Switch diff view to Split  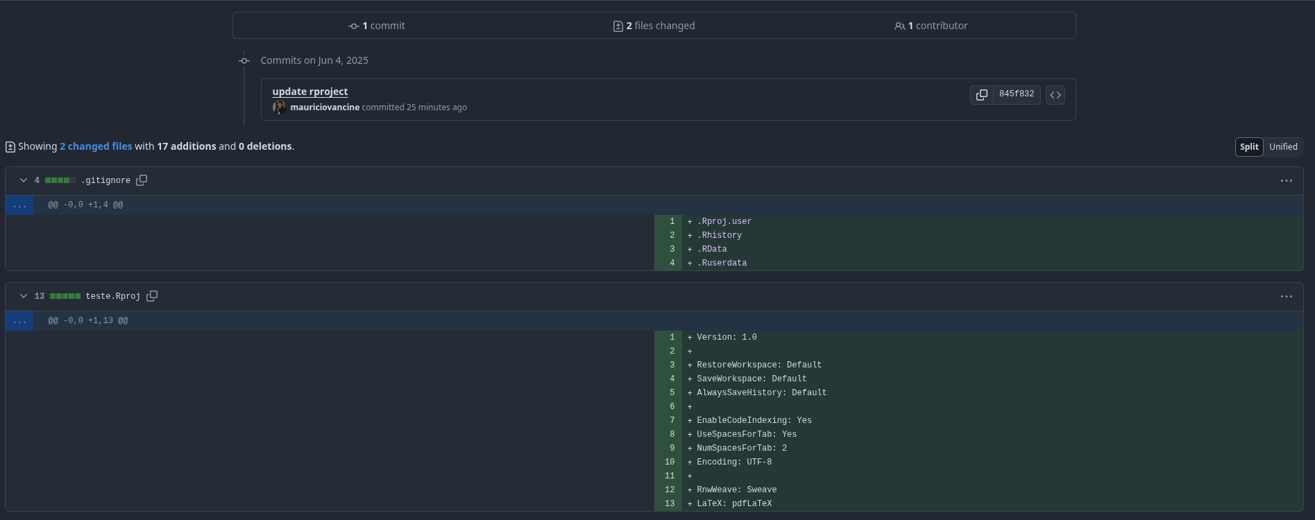point(1248,147)
